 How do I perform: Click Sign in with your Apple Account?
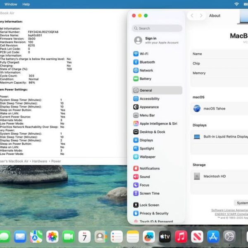click(156, 40)
